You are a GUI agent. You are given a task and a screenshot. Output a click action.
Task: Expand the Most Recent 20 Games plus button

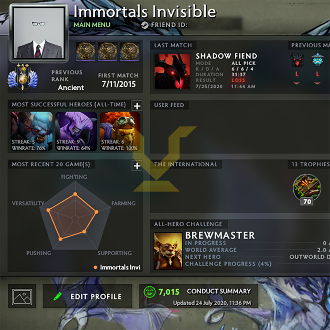click(x=137, y=166)
